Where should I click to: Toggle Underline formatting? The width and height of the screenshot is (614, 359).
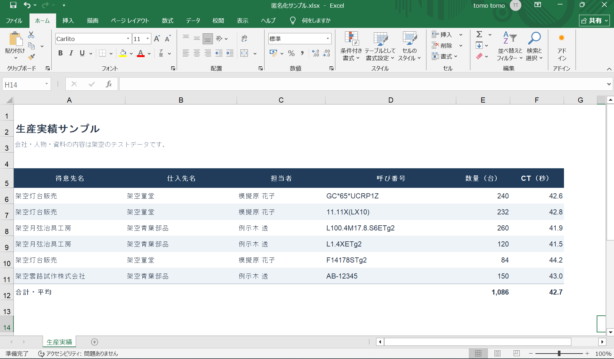coord(82,53)
